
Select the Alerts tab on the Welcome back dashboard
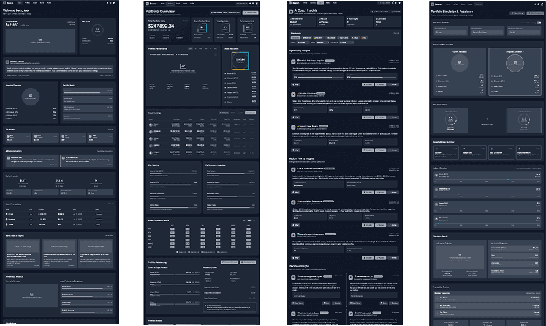tap(42, 3)
